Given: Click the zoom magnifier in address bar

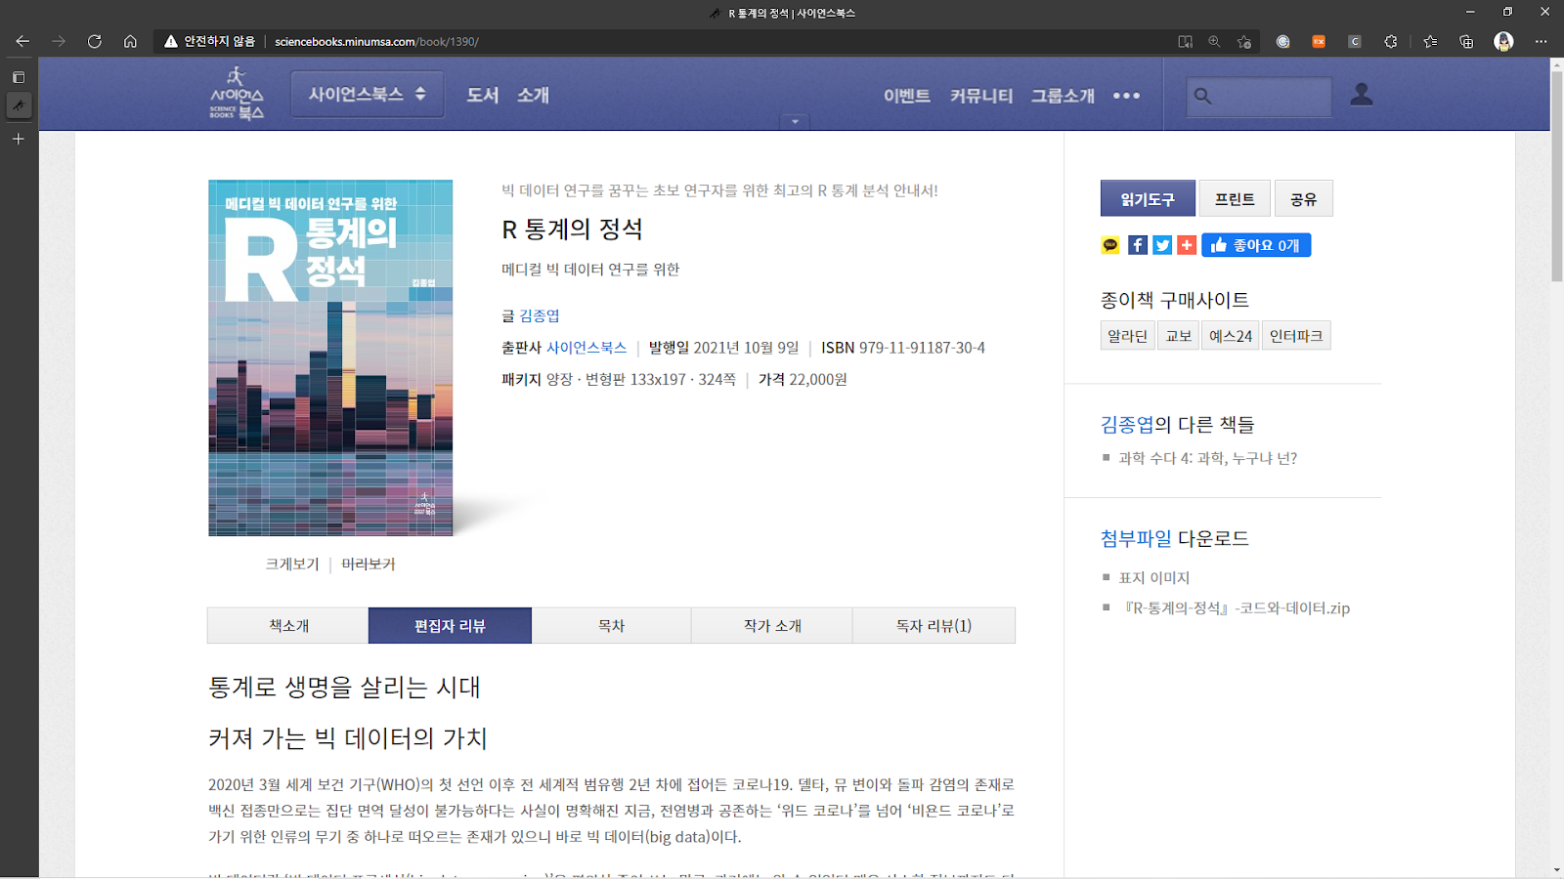Looking at the screenshot, I should 1214,41.
